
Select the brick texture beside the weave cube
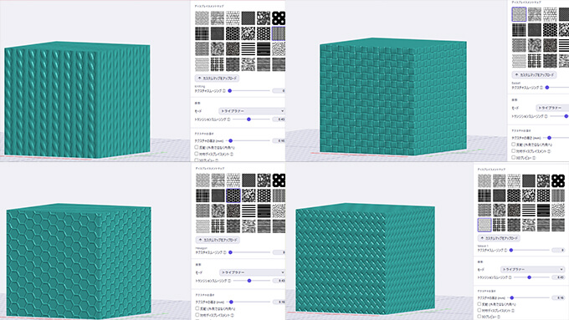pos(514,180)
